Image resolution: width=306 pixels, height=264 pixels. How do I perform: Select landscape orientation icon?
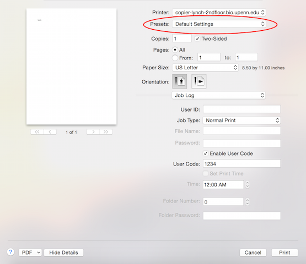tap(199, 81)
